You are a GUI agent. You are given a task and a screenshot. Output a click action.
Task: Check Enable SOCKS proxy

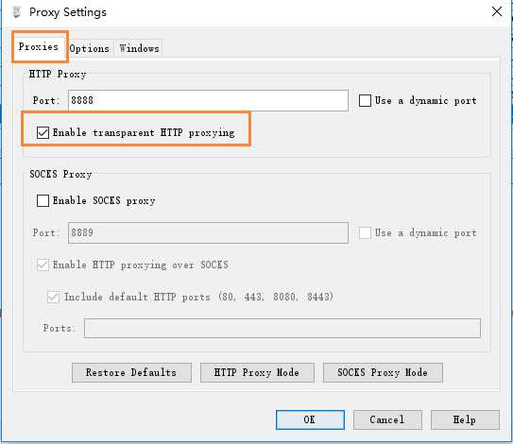coord(43,200)
